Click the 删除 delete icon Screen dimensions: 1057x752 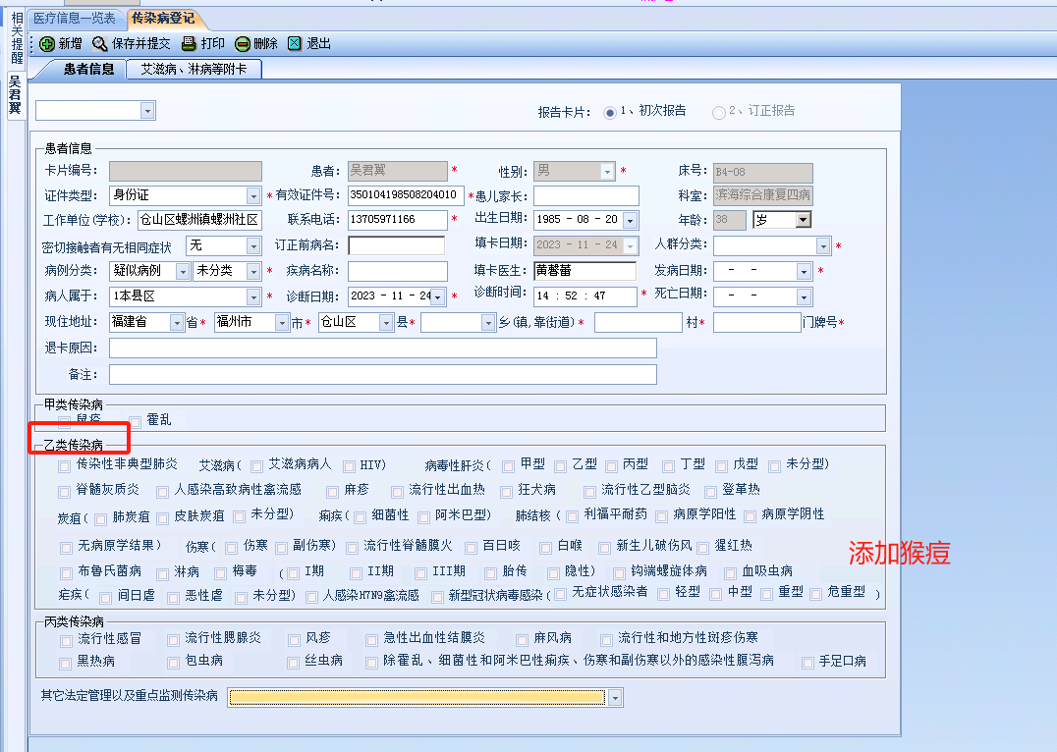point(243,44)
